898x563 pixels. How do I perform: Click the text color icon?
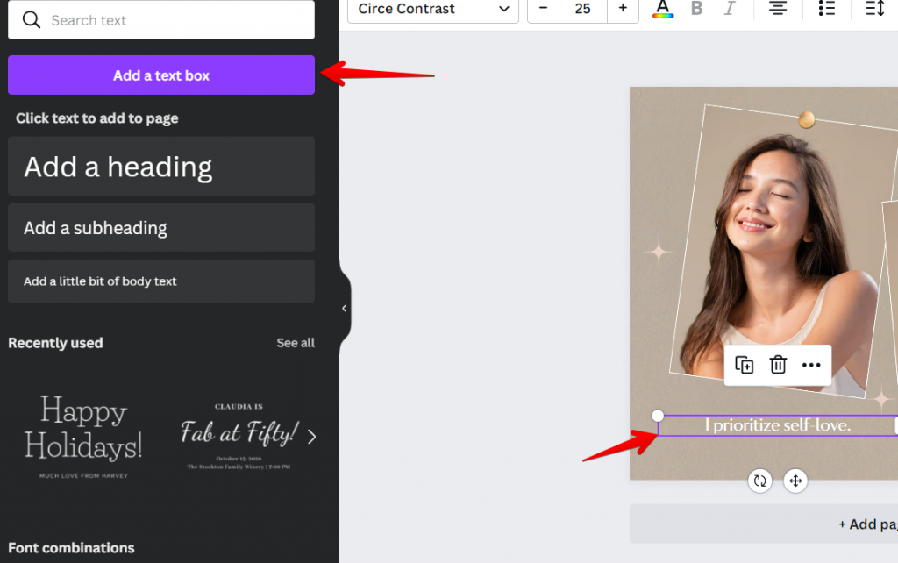pos(663,9)
